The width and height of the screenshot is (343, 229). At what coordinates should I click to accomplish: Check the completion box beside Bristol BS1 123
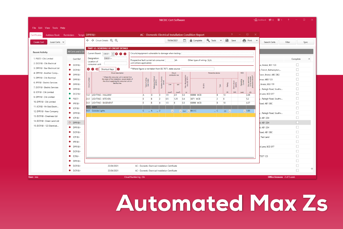[297, 65]
